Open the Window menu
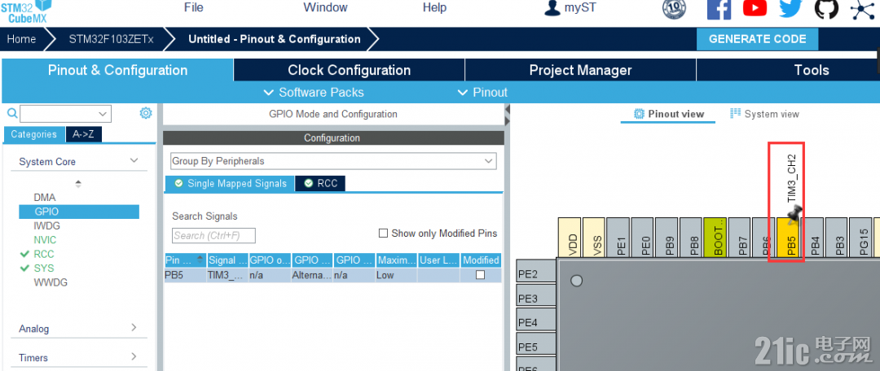 (x=325, y=7)
